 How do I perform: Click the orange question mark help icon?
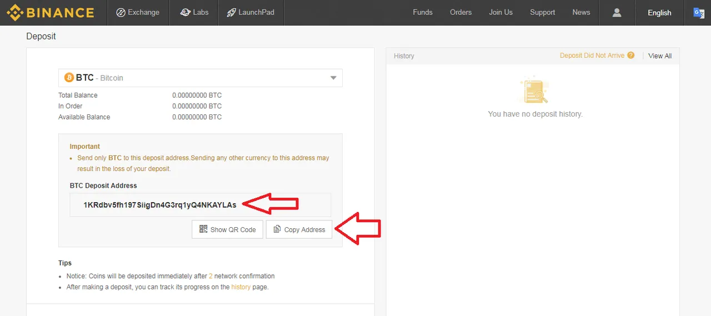click(631, 56)
